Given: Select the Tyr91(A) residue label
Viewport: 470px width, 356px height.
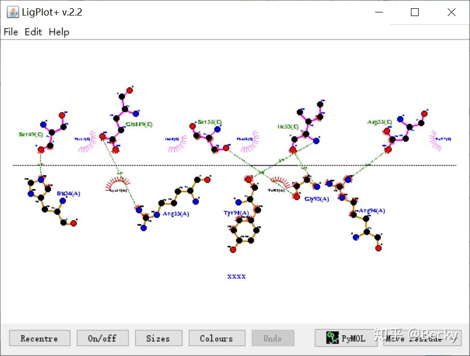Looking at the screenshot, I should [x=236, y=213].
